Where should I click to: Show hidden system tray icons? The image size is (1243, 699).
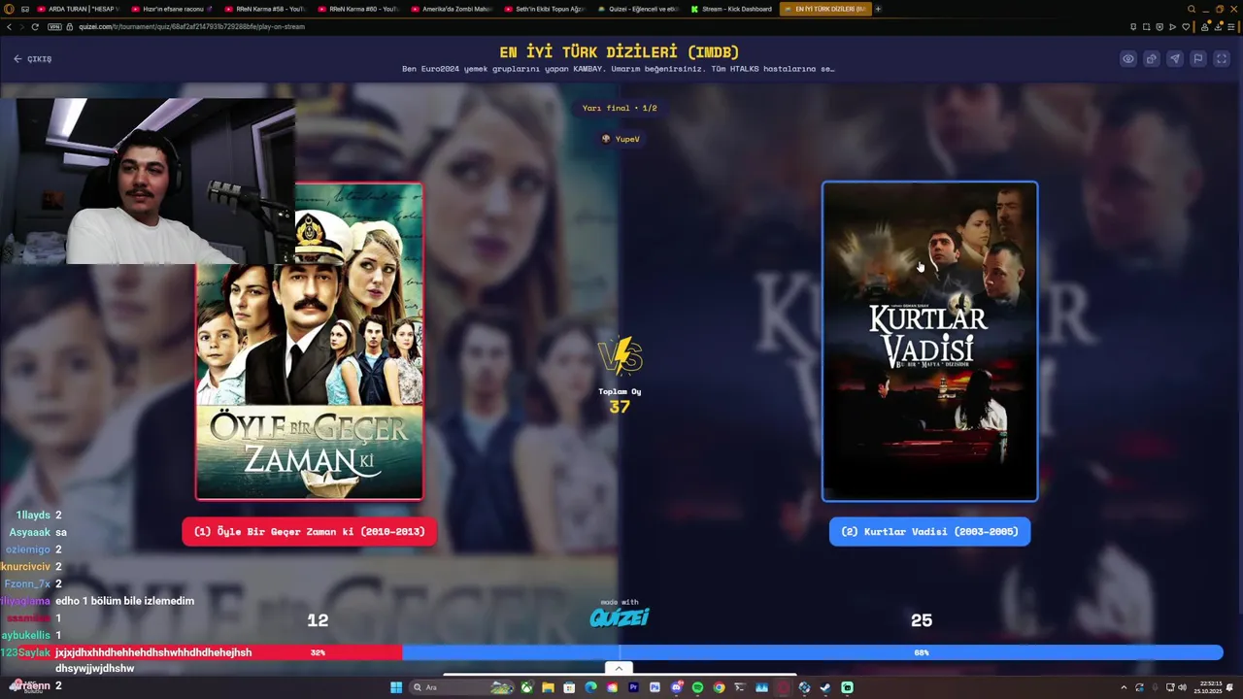[x=1124, y=687]
